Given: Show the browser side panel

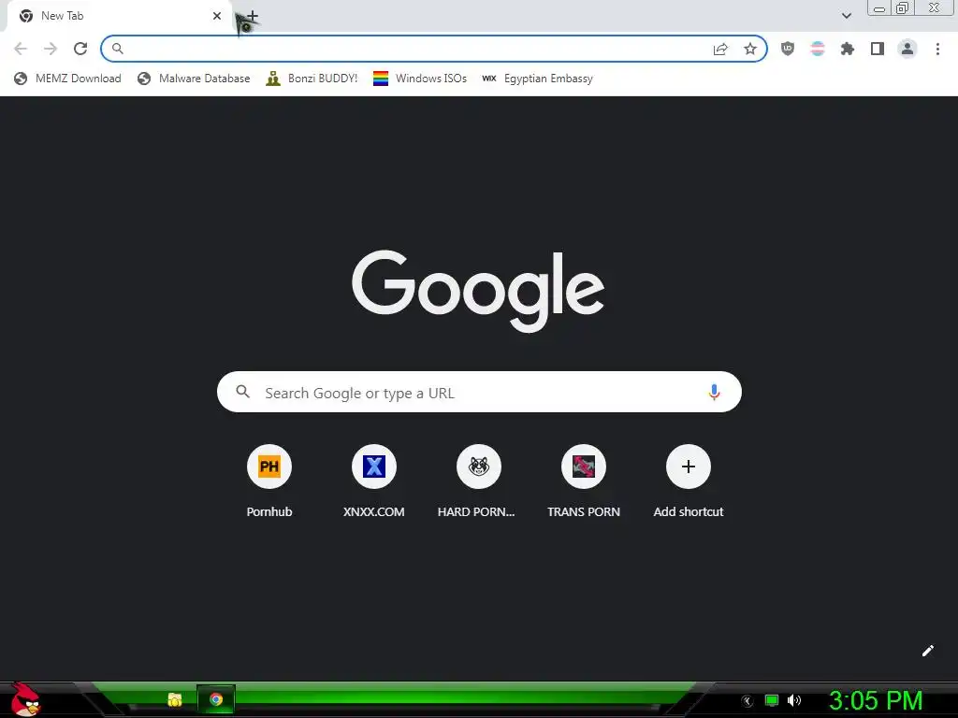Looking at the screenshot, I should 878,49.
